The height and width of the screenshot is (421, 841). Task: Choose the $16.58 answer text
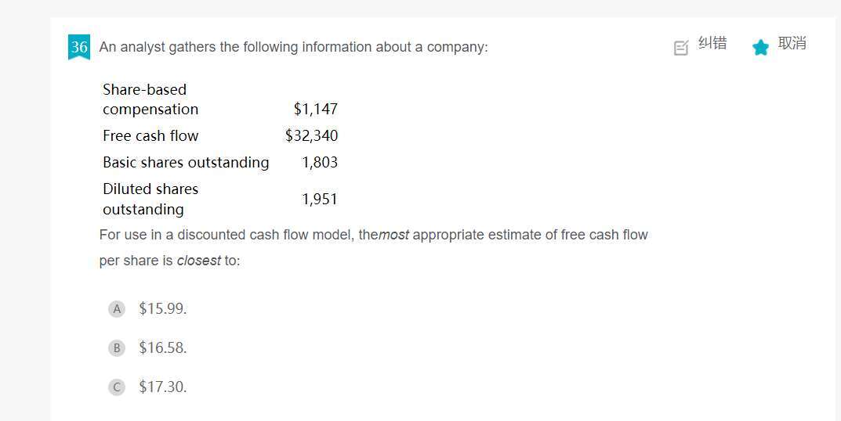click(x=162, y=347)
